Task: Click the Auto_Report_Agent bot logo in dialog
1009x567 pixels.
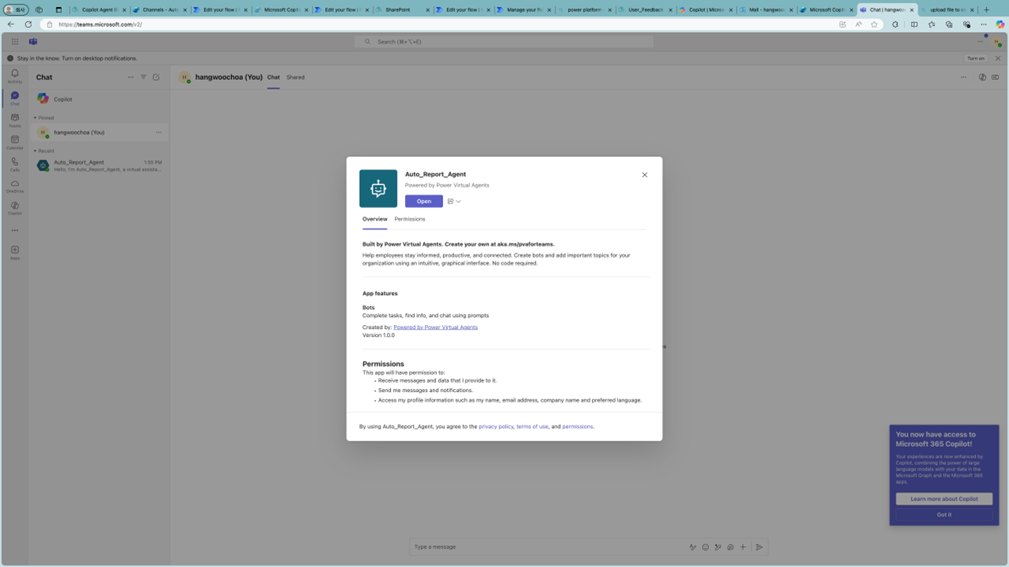Action: (x=378, y=188)
